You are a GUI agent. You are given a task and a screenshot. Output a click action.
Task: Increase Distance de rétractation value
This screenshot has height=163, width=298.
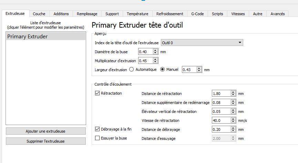coord(233,92)
